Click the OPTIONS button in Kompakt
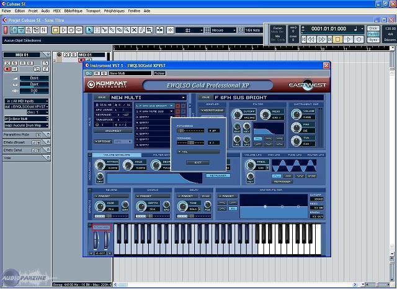The width and height of the screenshot is (397, 289). pos(103,141)
